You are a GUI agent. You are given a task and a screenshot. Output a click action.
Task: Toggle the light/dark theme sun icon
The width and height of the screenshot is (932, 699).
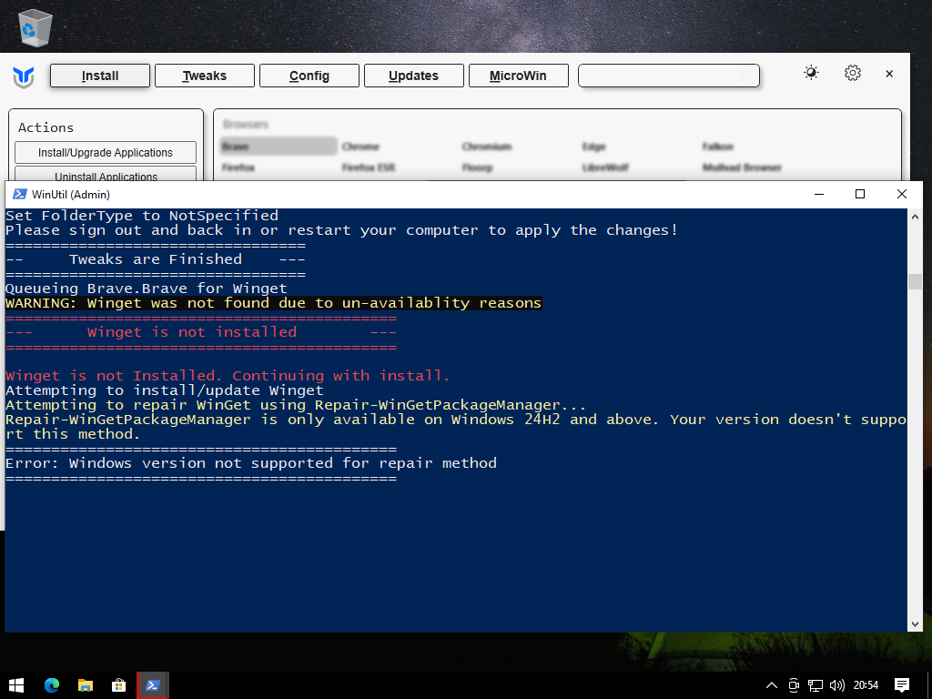coord(811,73)
